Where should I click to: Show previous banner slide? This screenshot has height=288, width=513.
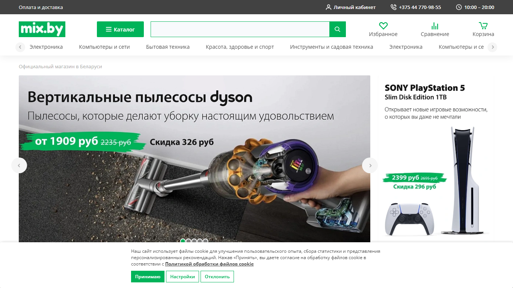19,165
